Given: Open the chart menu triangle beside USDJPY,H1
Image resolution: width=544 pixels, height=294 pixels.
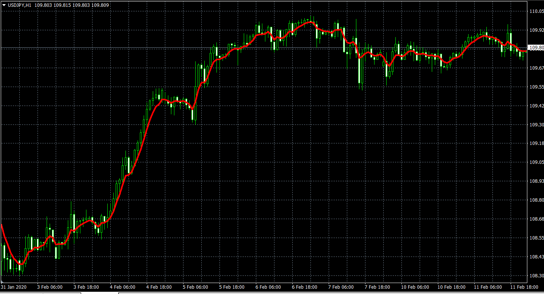Looking at the screenshot, I should (4, 5).
